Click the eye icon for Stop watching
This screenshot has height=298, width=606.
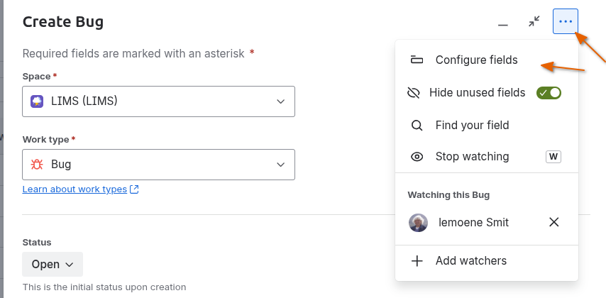(417, 157)
